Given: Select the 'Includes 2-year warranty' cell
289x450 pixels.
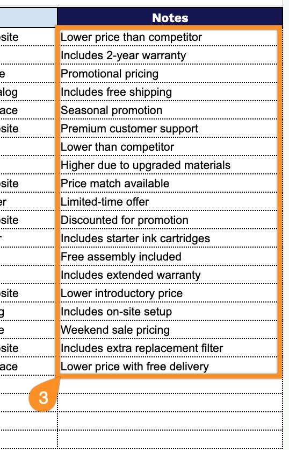Looking at the screenshot, I should [x=170, y=55].
